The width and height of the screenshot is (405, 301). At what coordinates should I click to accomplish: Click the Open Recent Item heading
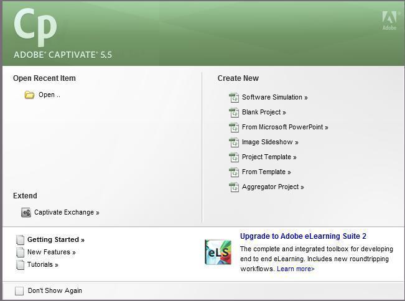click(44, 78)
